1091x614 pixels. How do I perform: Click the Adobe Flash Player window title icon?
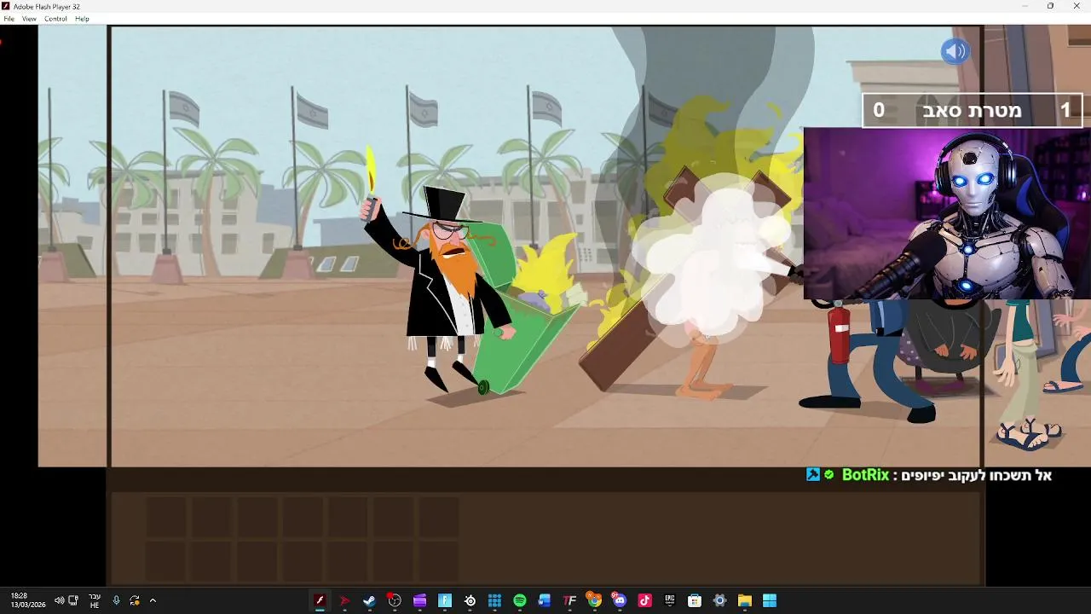6,6
